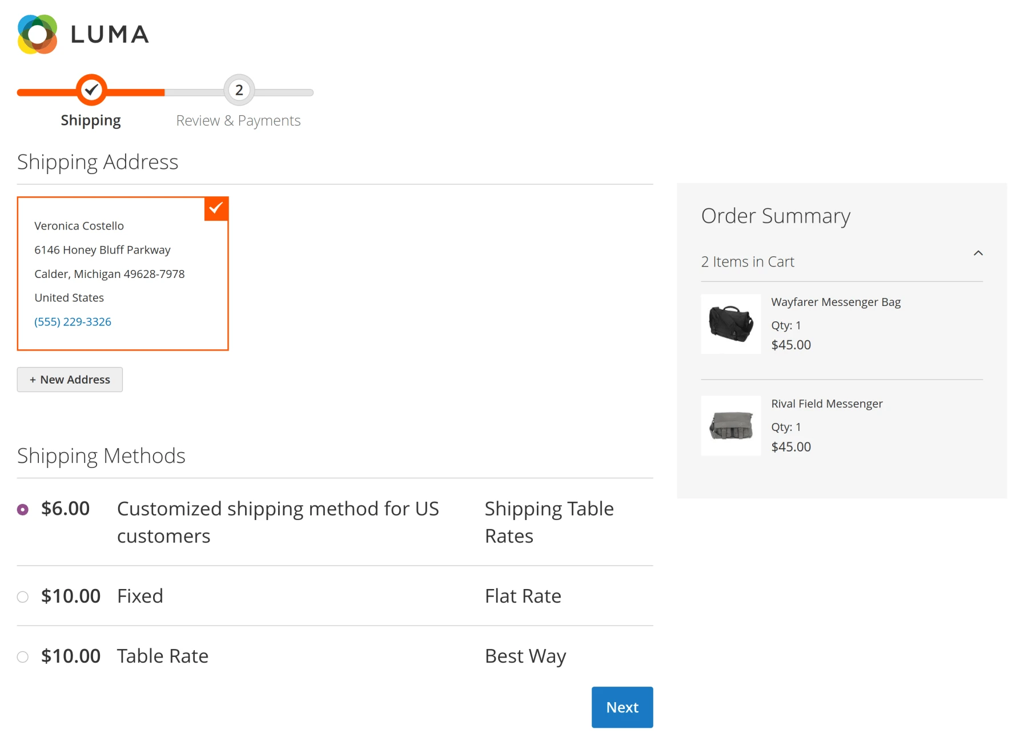
Task: Click the Shipping step checkmark icon
Action: (x=91, y=90)
